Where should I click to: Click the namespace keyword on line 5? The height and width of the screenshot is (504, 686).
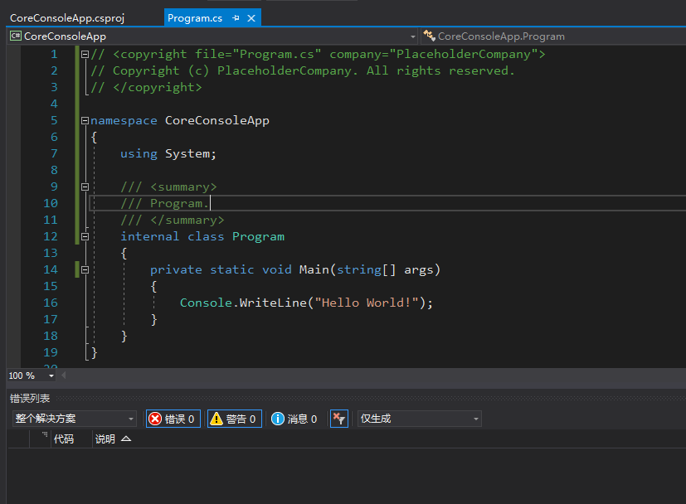tap(124, 121)
